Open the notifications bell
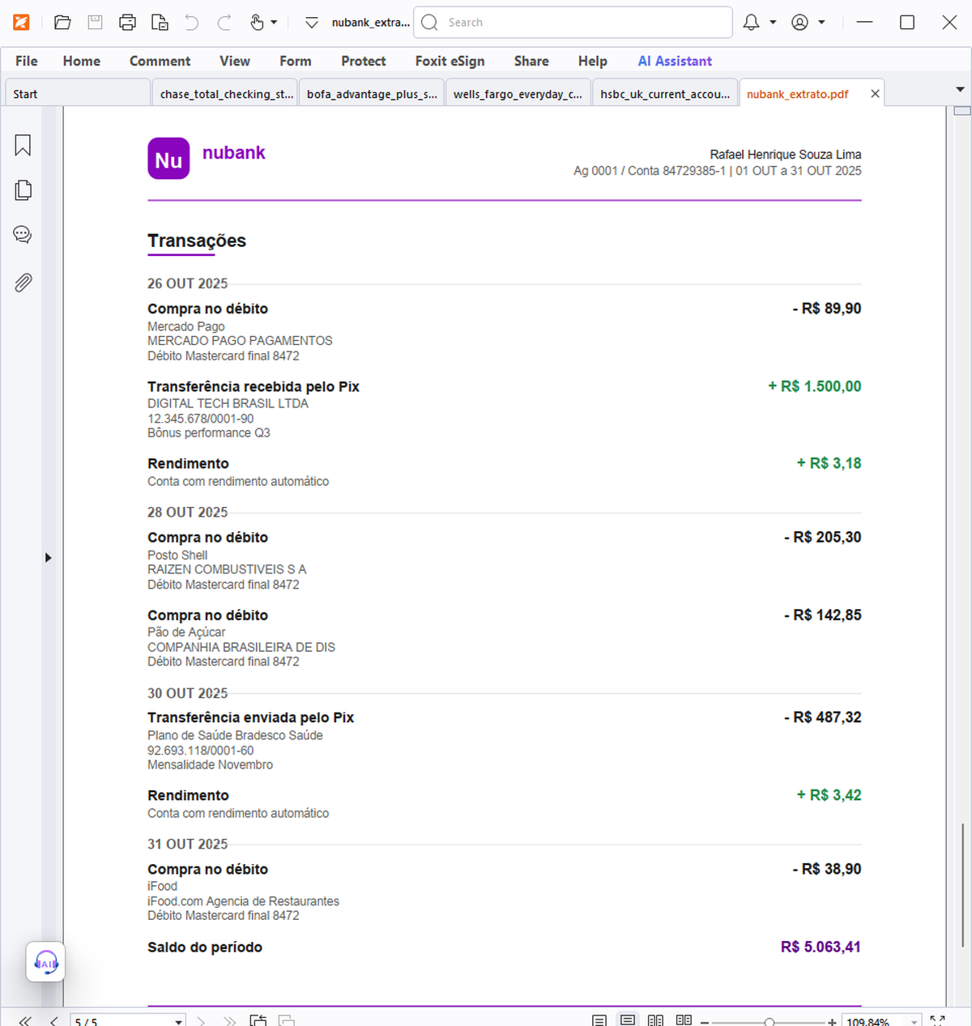Image resolution: width=972 pixels, height=1026 pixels. (752, 23)
